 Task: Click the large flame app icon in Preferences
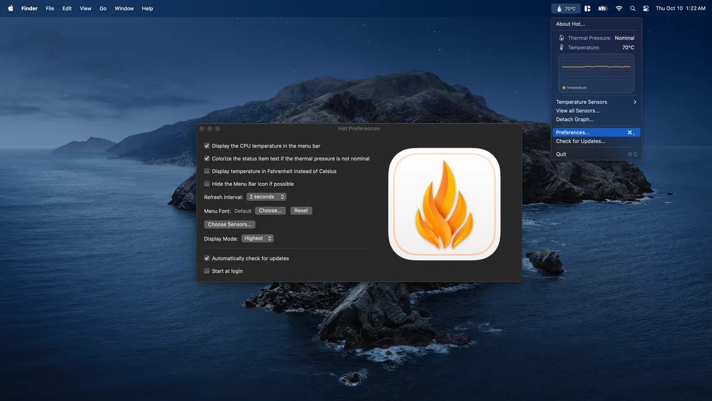click(444, 204)
